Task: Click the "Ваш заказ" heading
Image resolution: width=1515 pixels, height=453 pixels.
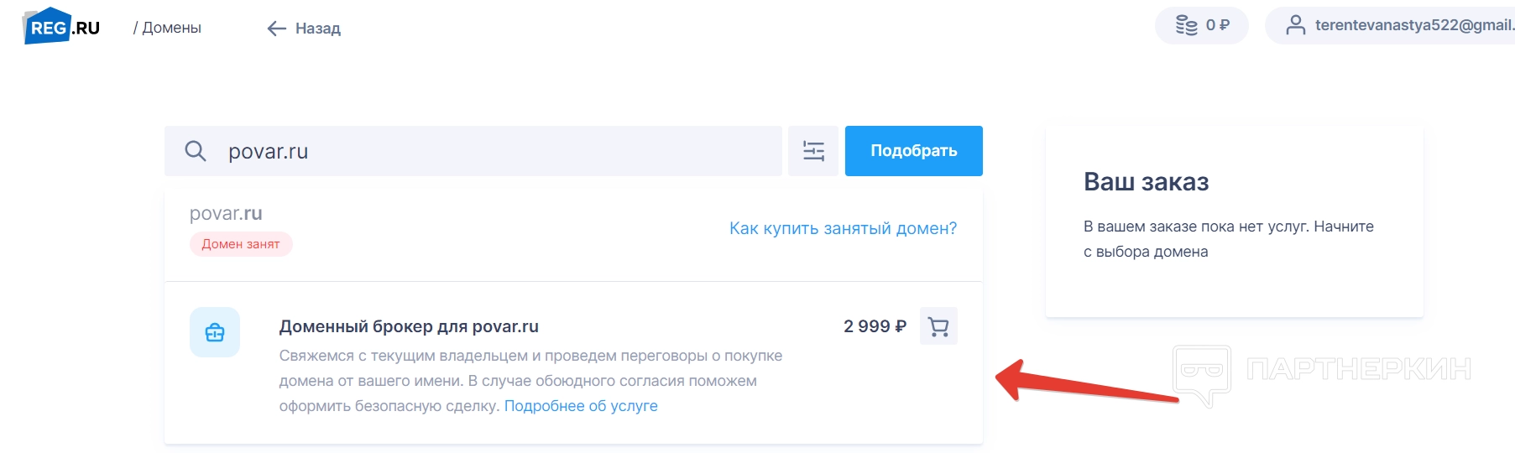Action: [x=1146, y=182]
